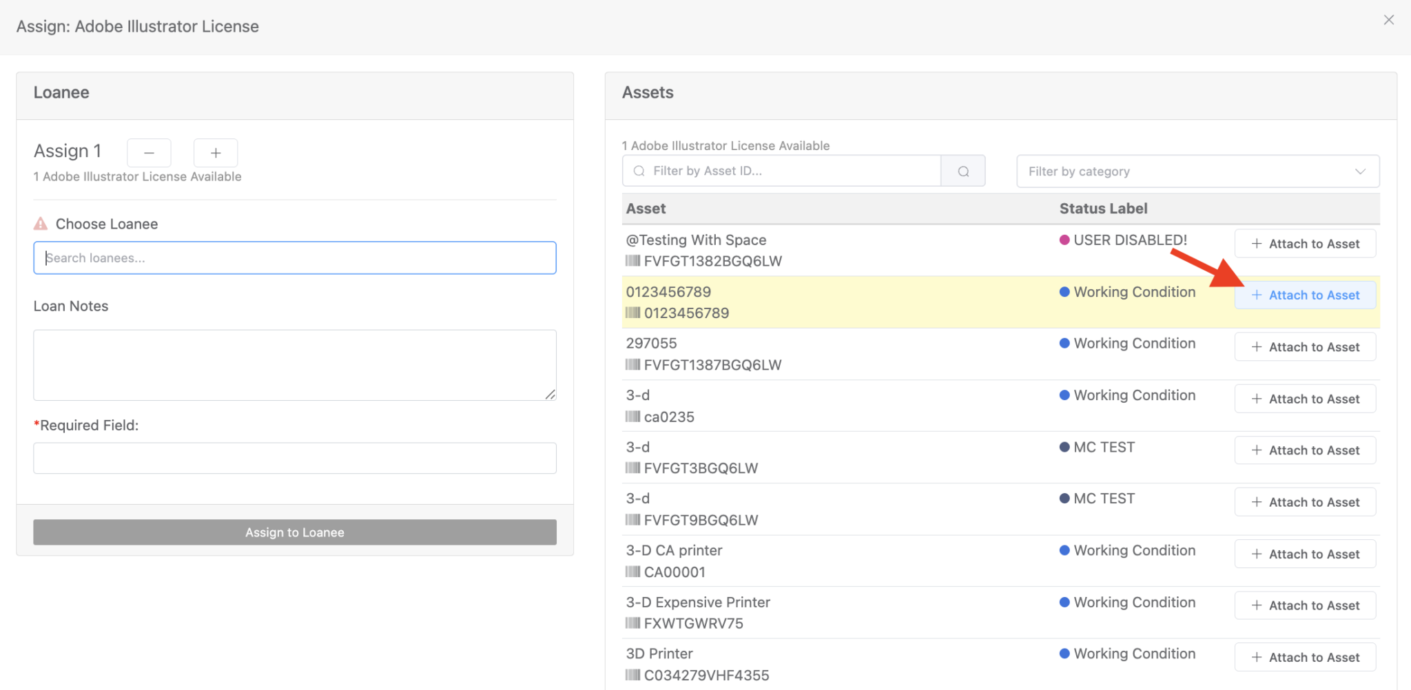Viewport: 1411px width, 690px height.
Task: Click barcode icon next to FXWTGWRV75
Action: pos(633,624)
